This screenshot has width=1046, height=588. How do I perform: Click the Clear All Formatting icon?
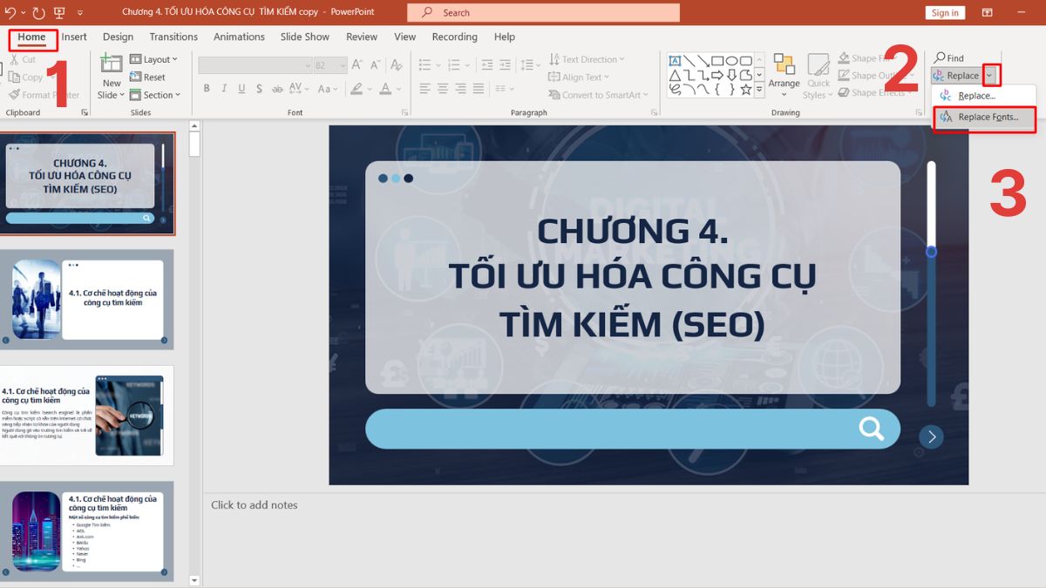click(x=396, y=65)
